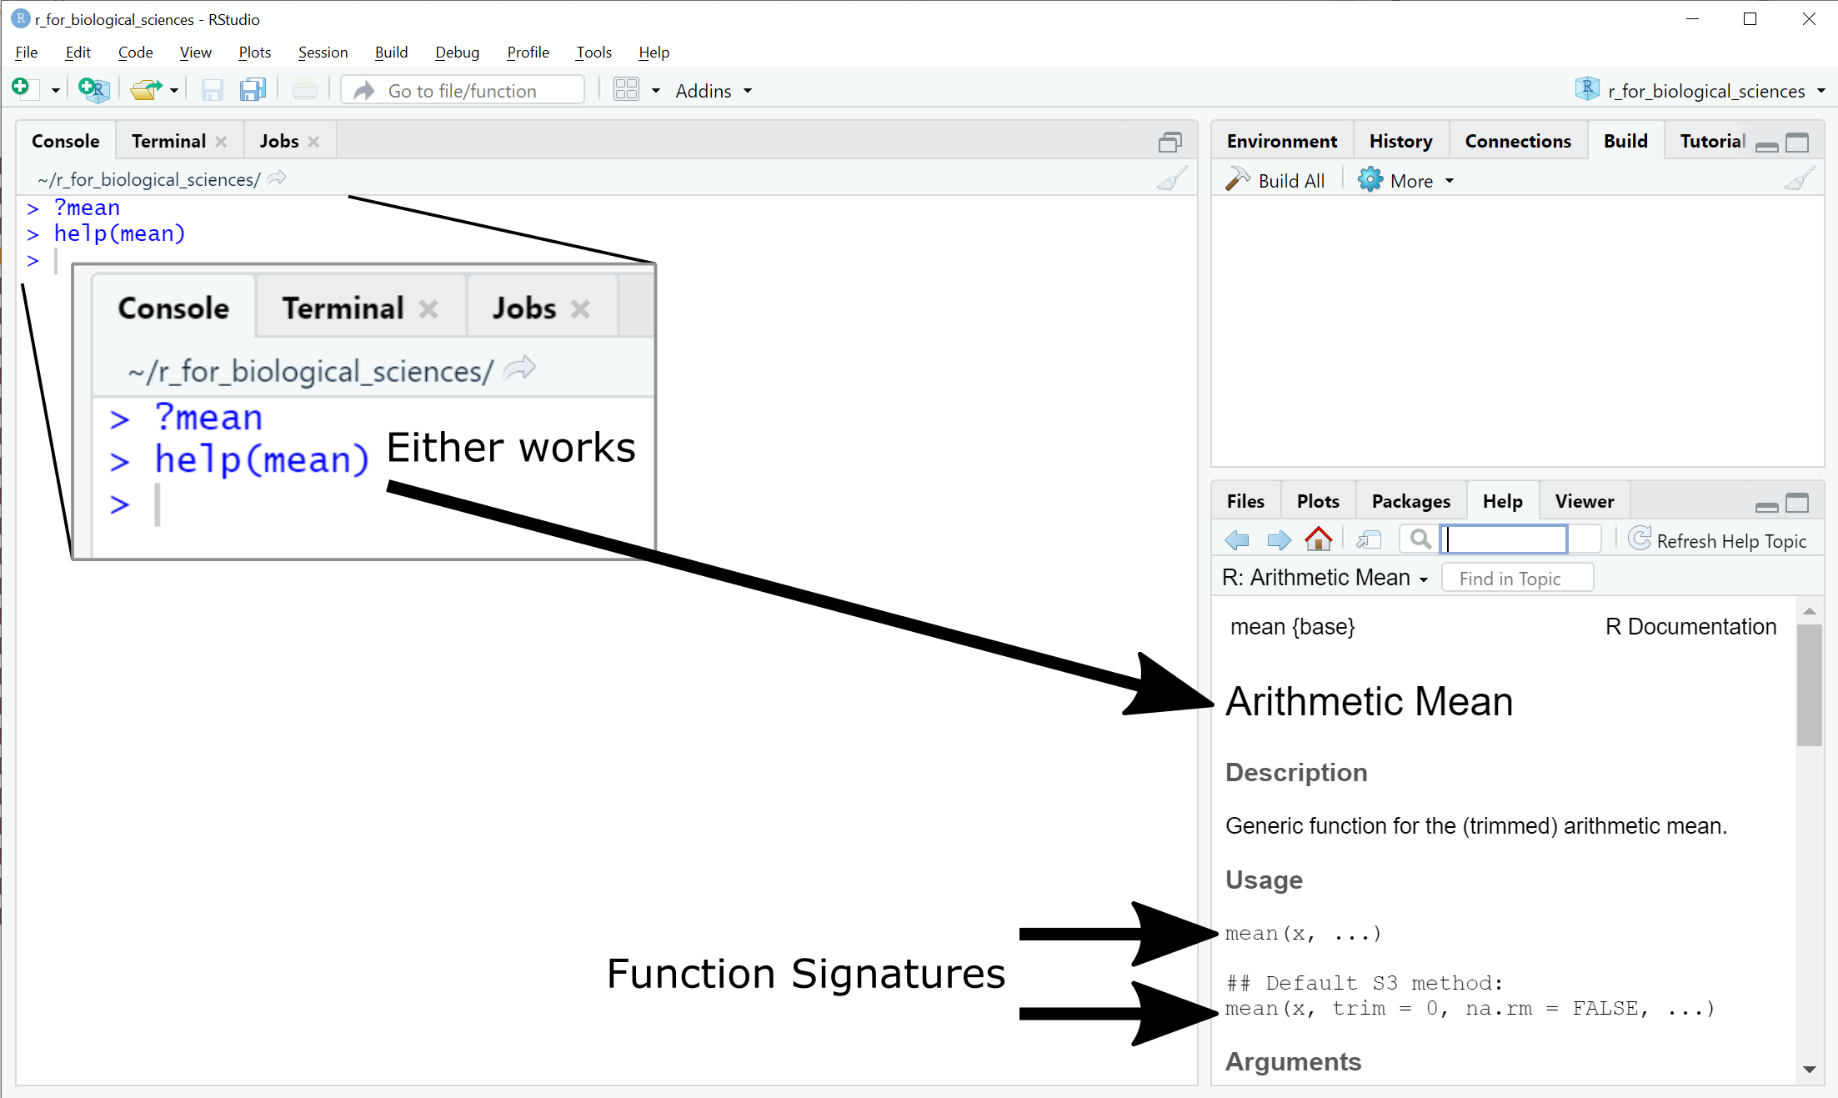The image size is (1838, 1098).
Task: Switch to the Packages tab
Action: pos(1410,501)
